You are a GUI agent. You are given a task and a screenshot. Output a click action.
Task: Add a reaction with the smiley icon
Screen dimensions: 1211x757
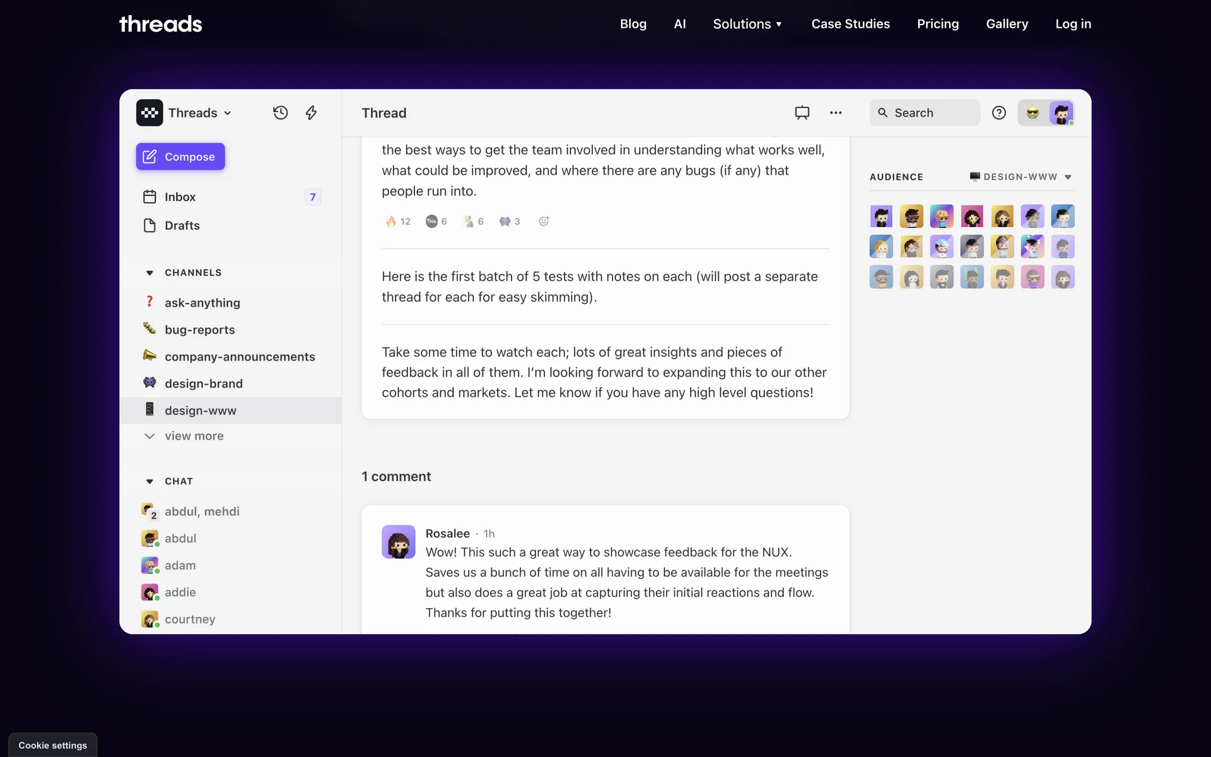point(544,221)
